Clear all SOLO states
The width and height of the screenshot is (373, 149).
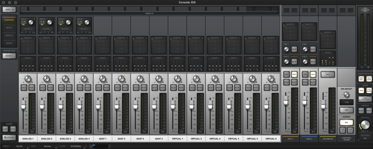pos(13,129)
